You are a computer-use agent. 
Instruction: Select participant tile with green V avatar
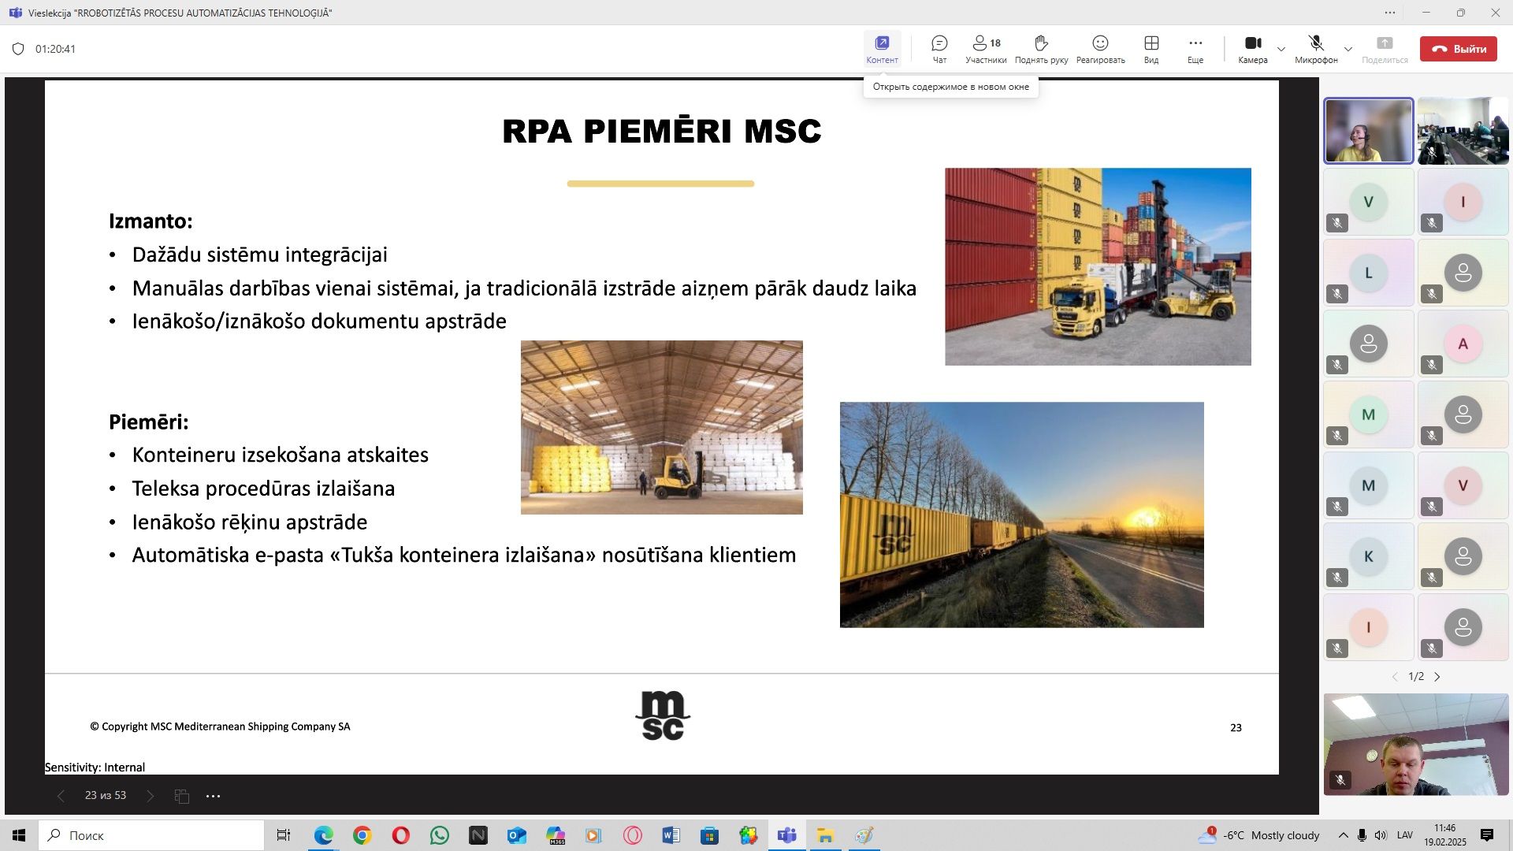click(1369, 202)
